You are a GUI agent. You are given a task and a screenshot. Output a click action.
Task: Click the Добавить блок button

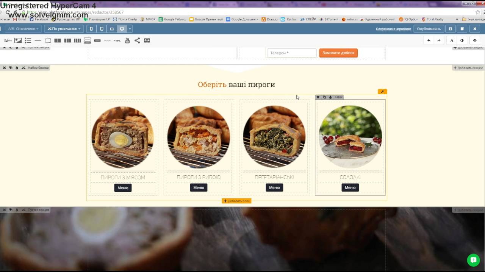tap(237, 201)
